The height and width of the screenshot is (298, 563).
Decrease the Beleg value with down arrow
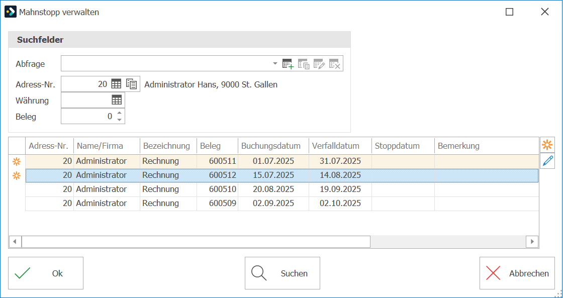(120, 120)
